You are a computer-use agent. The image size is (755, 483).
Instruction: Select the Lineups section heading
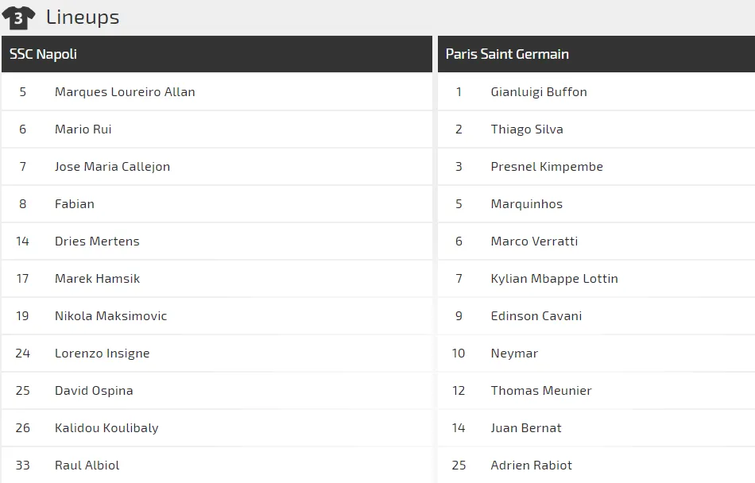point(83,17)
